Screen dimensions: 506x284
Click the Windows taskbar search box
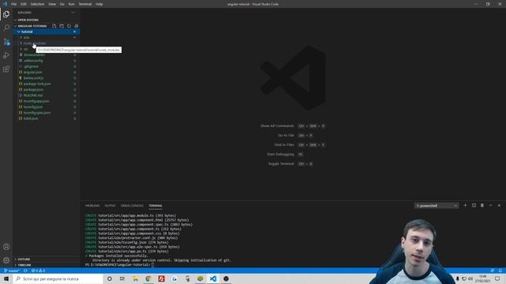58,278
